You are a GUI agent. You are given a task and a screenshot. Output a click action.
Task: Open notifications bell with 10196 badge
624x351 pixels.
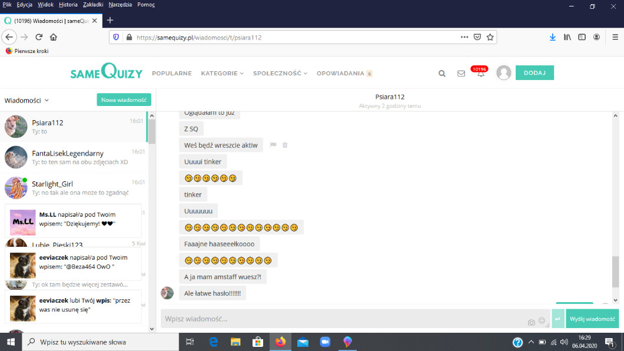[x=480, y=73]
